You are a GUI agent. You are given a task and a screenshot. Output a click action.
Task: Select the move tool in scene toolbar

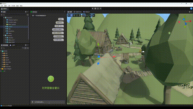(71, 15)
